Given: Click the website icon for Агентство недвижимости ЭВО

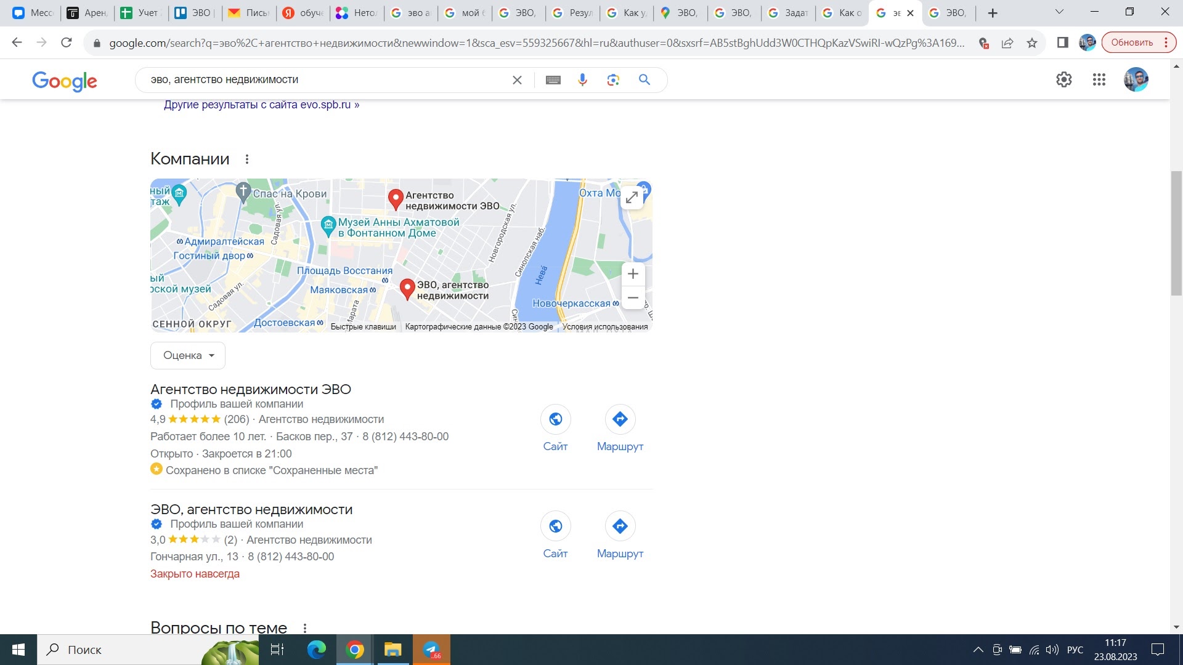Looking at the screenshot, I should pyautogui.click(x=555, y=419).
